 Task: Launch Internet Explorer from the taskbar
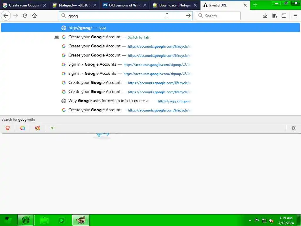[26, 220]
